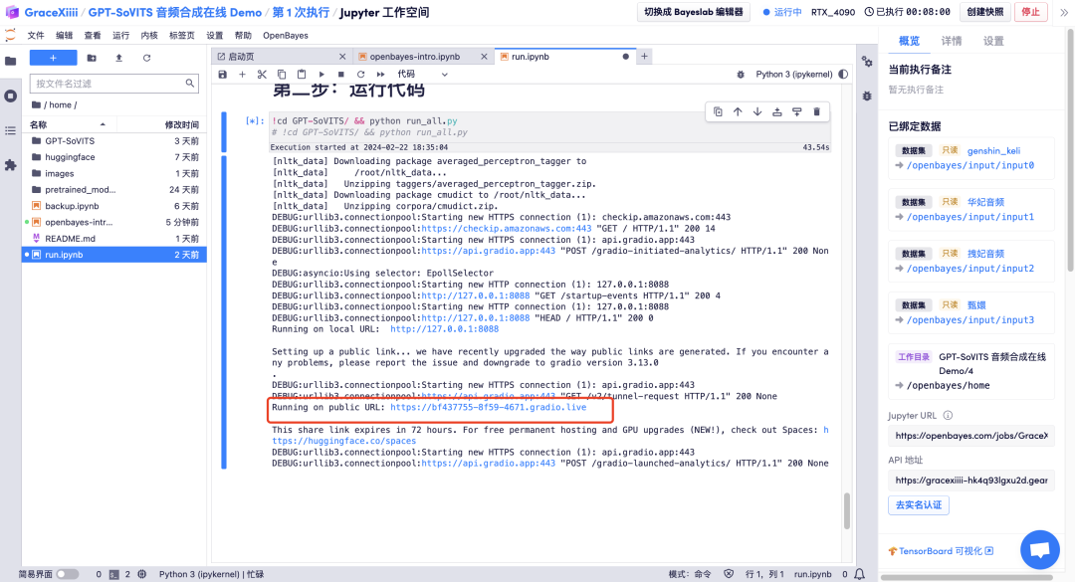Click the info icon beside Jupyter URL
Image resolution: width=1075 pixels, height=582 pixels.
[948, 416]
